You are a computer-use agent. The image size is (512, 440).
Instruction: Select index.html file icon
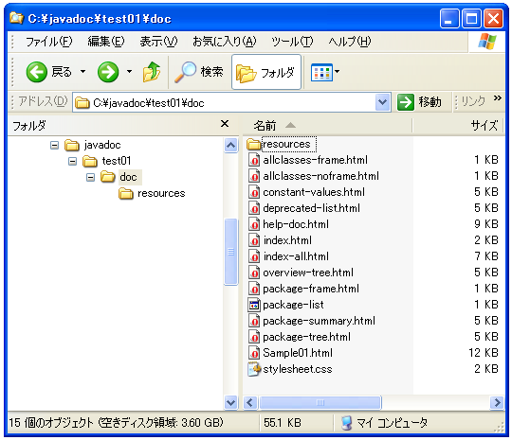click(x=254, y=240)
